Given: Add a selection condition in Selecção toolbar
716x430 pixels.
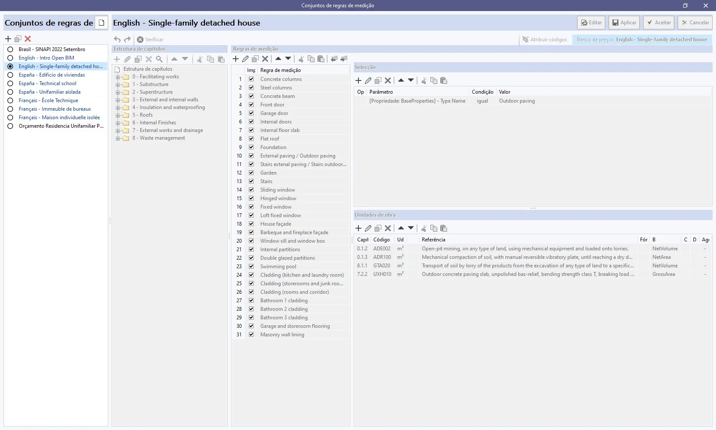Looking at the screenshot, I should point(358,80).
